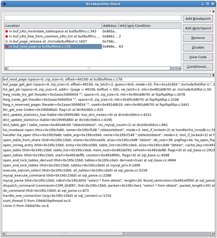Click left arrow of breakpoints list scrollbar
This screenshot has width=217, height=238.
click(6, 68)
